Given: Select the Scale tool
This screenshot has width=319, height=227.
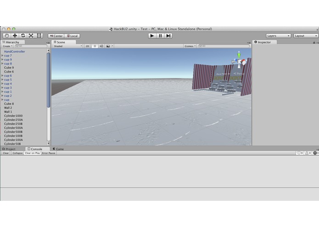Looking at the screenshot, I should [31, 36].
